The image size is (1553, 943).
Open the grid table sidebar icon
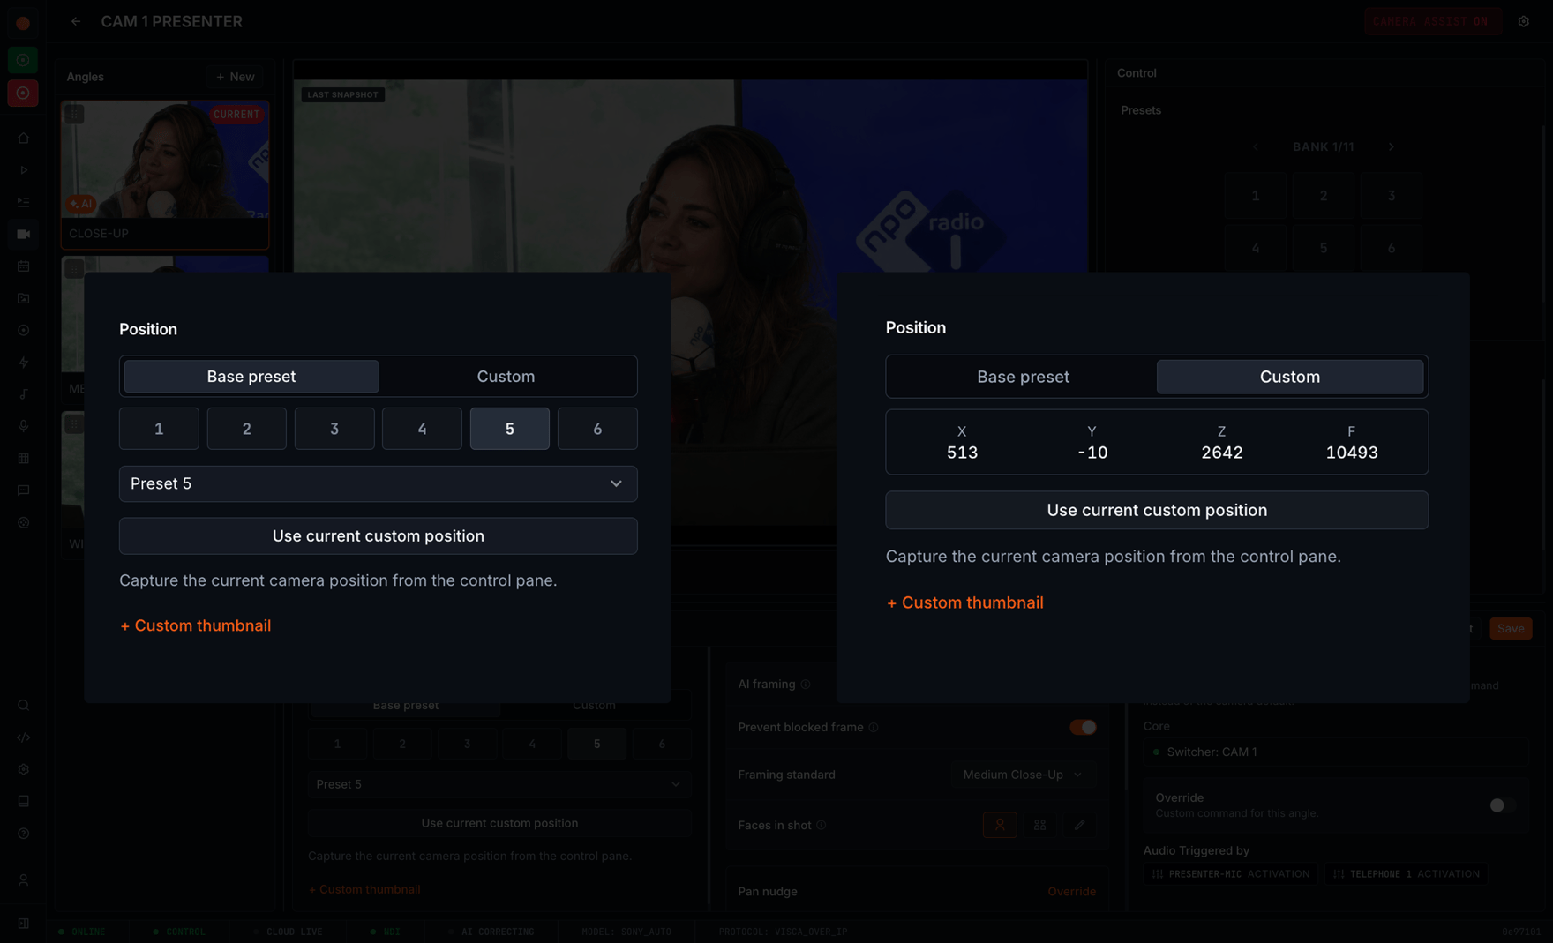point(24,458)
